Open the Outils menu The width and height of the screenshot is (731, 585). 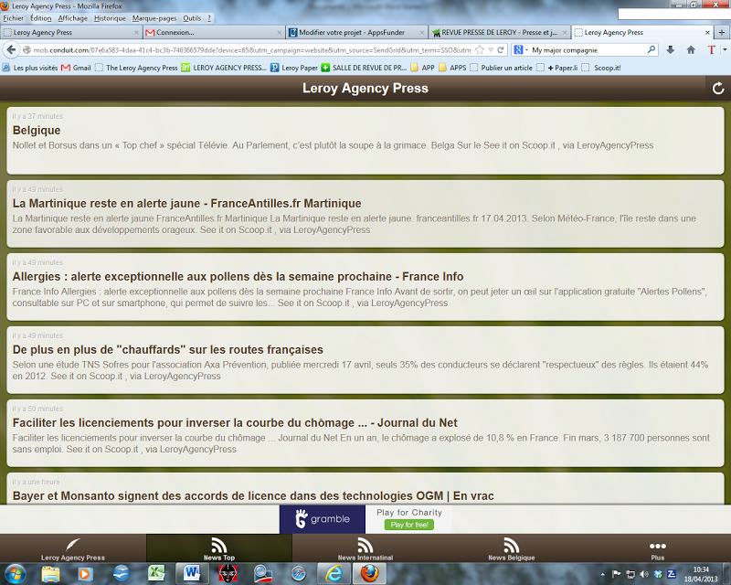pos(192,18)
